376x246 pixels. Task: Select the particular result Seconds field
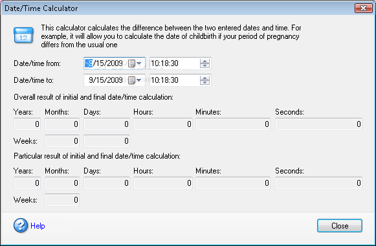pos(318,183)
